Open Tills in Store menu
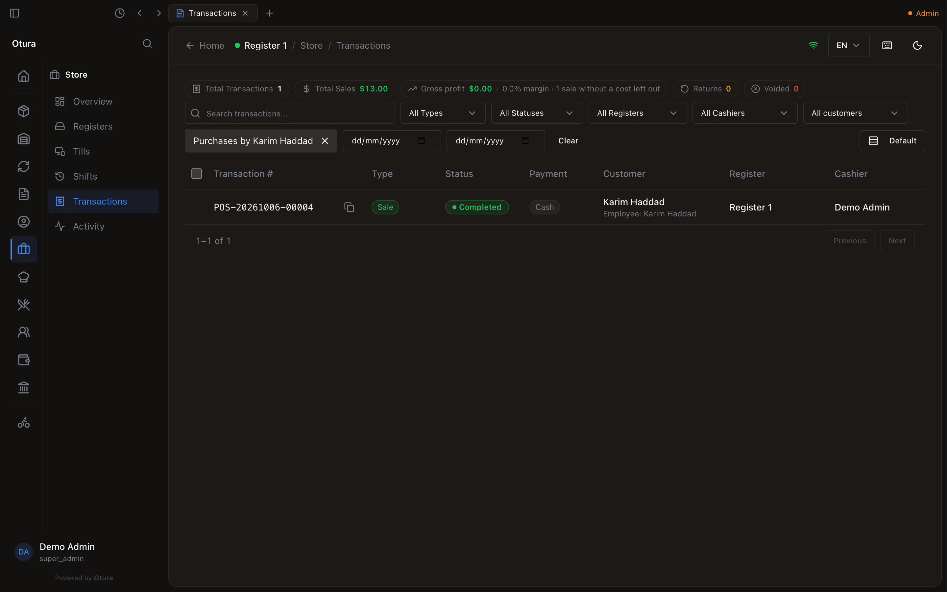The image size is (947, 592). 103,152
